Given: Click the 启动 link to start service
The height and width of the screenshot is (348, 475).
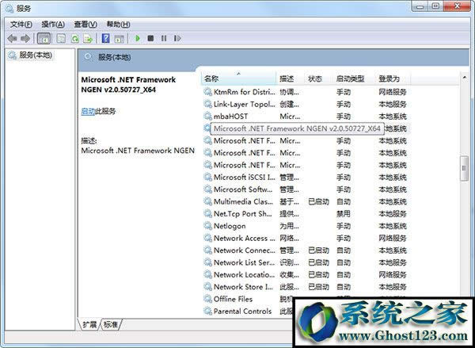Looking at the screenshot, I should 87,112.
